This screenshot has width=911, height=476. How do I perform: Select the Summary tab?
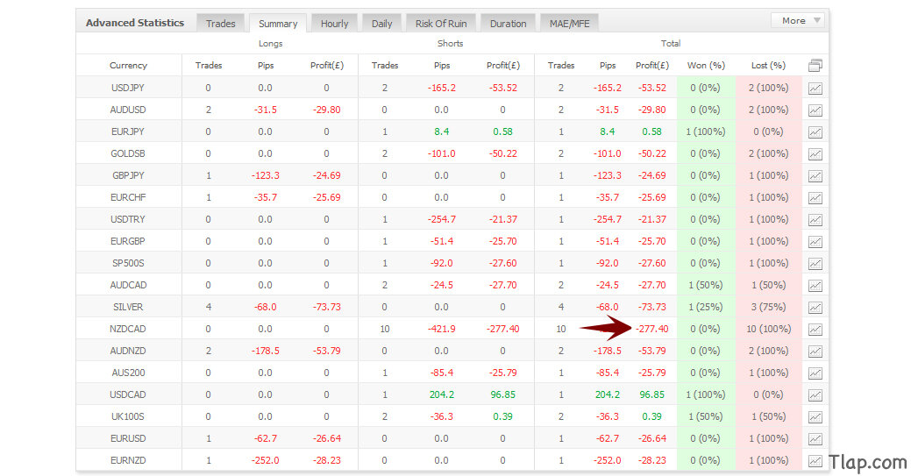click(278, 24)
